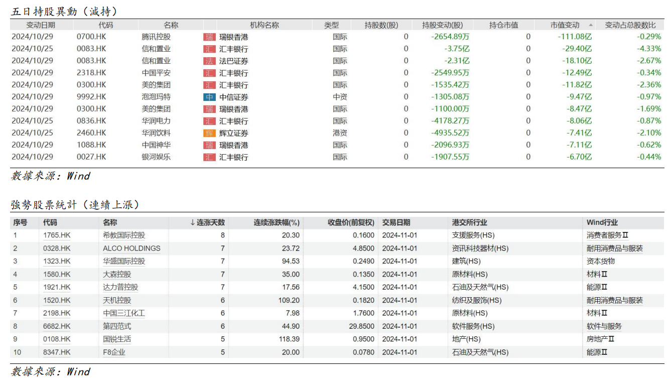This screenshot has height=382, width=669.
Task: Select the -2654.89万 holding change value
Action: click(x=450, y=37)
